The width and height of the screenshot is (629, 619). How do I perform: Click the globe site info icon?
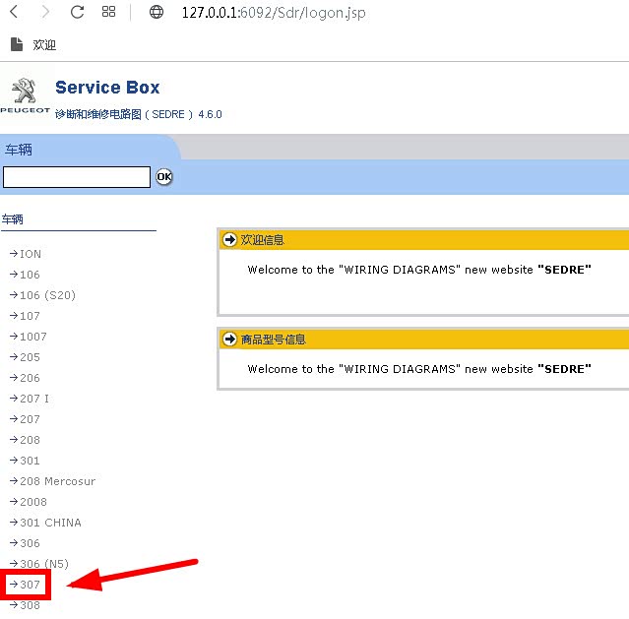(x=157, y=12)
